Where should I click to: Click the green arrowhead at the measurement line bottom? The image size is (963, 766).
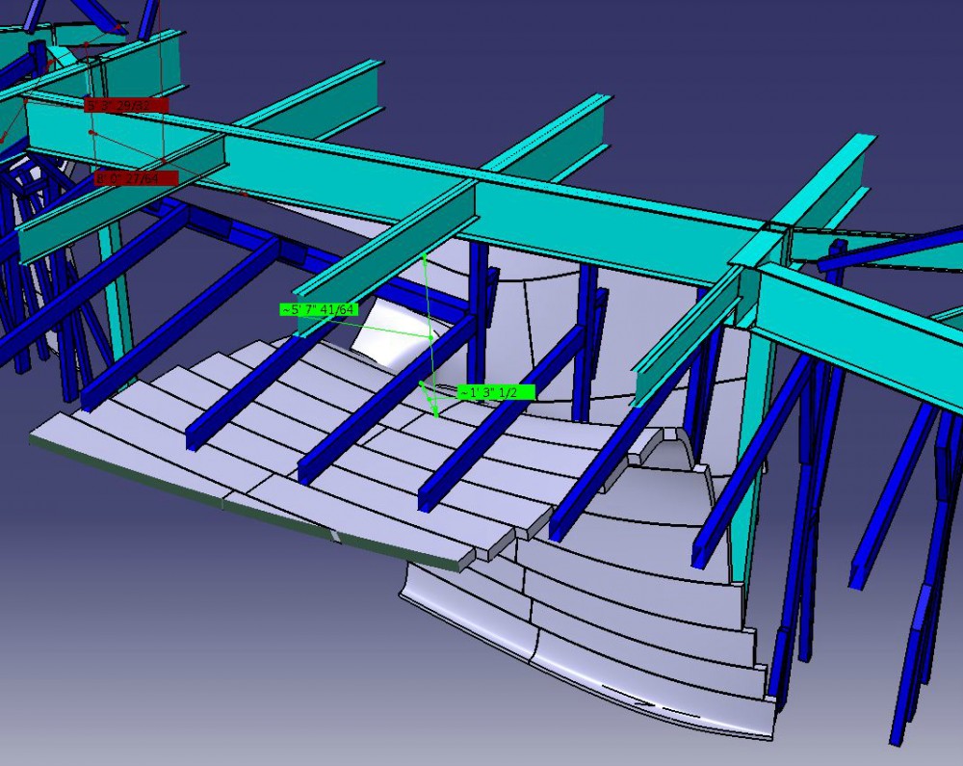tap(436, 413)
